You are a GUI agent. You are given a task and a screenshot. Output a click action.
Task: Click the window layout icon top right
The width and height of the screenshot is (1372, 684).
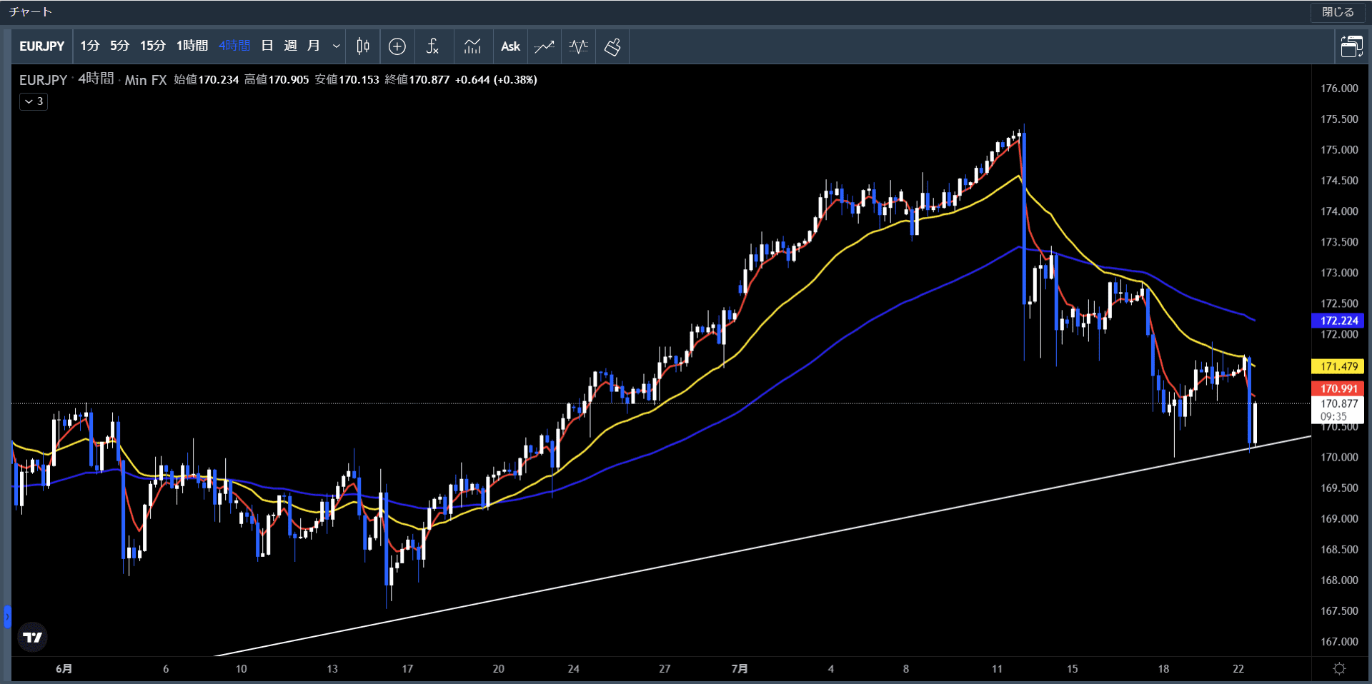pos(1351,46)
